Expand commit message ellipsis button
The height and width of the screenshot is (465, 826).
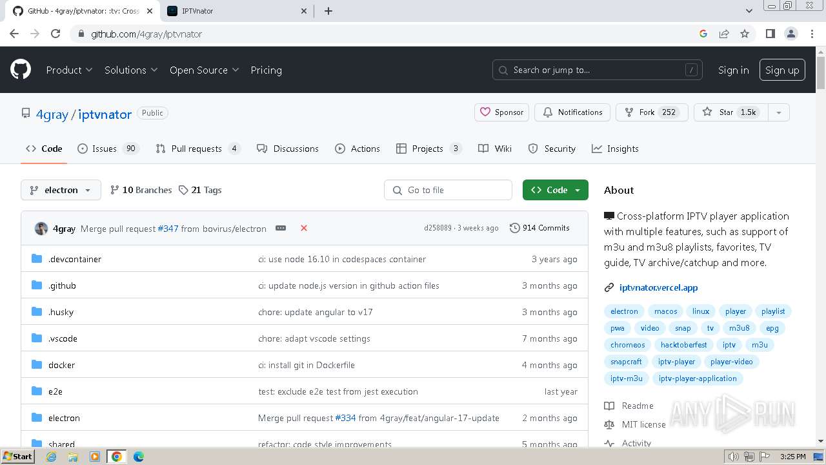tap(281, 228)
